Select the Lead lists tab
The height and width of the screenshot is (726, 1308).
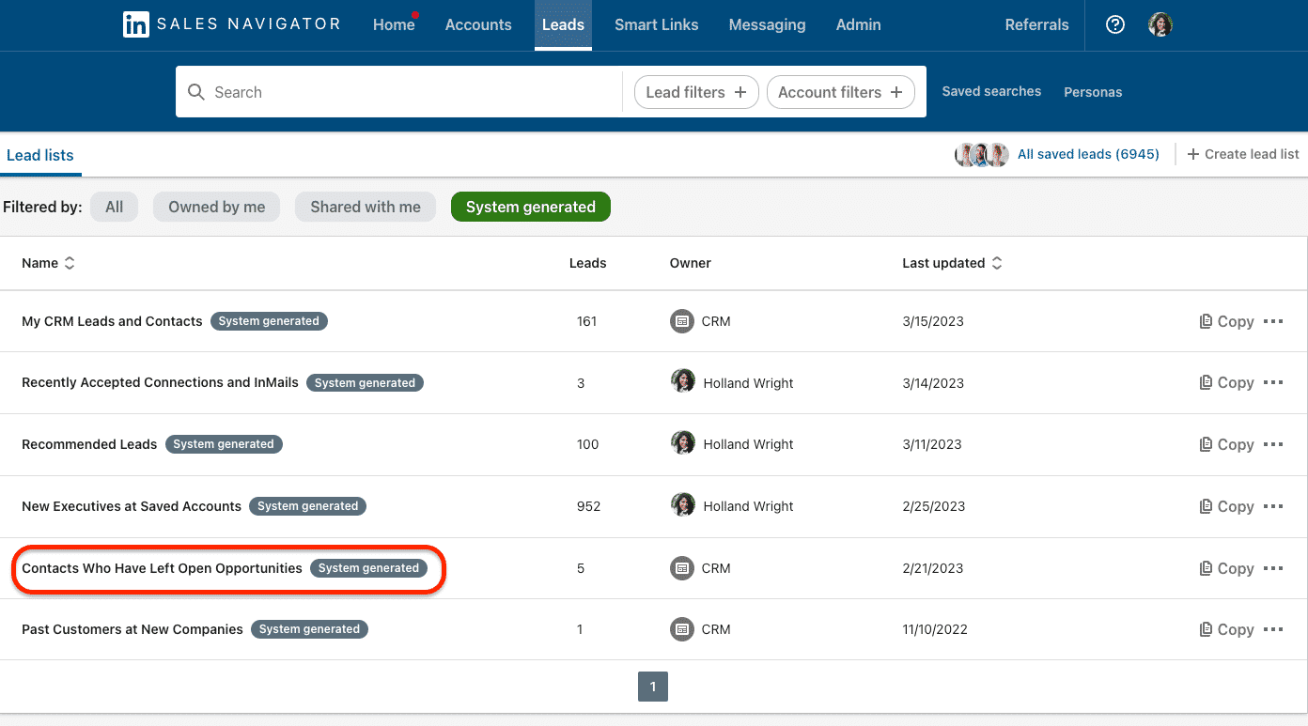40,156
